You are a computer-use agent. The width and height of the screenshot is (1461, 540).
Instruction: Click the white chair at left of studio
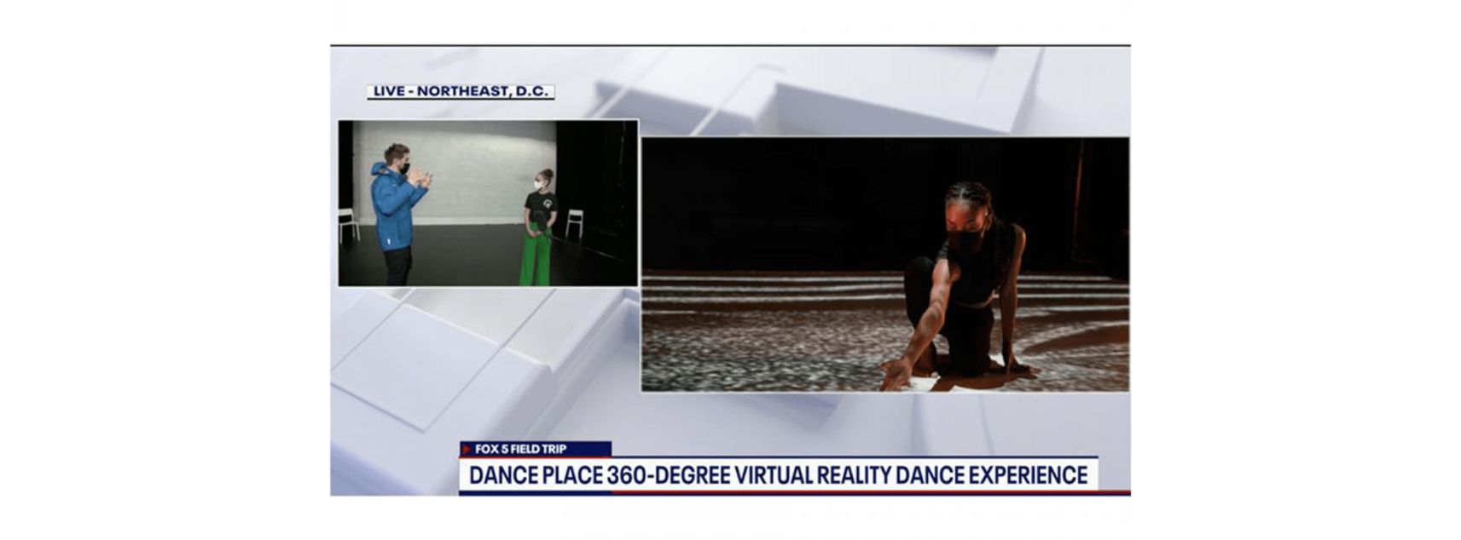click(348, 223)
